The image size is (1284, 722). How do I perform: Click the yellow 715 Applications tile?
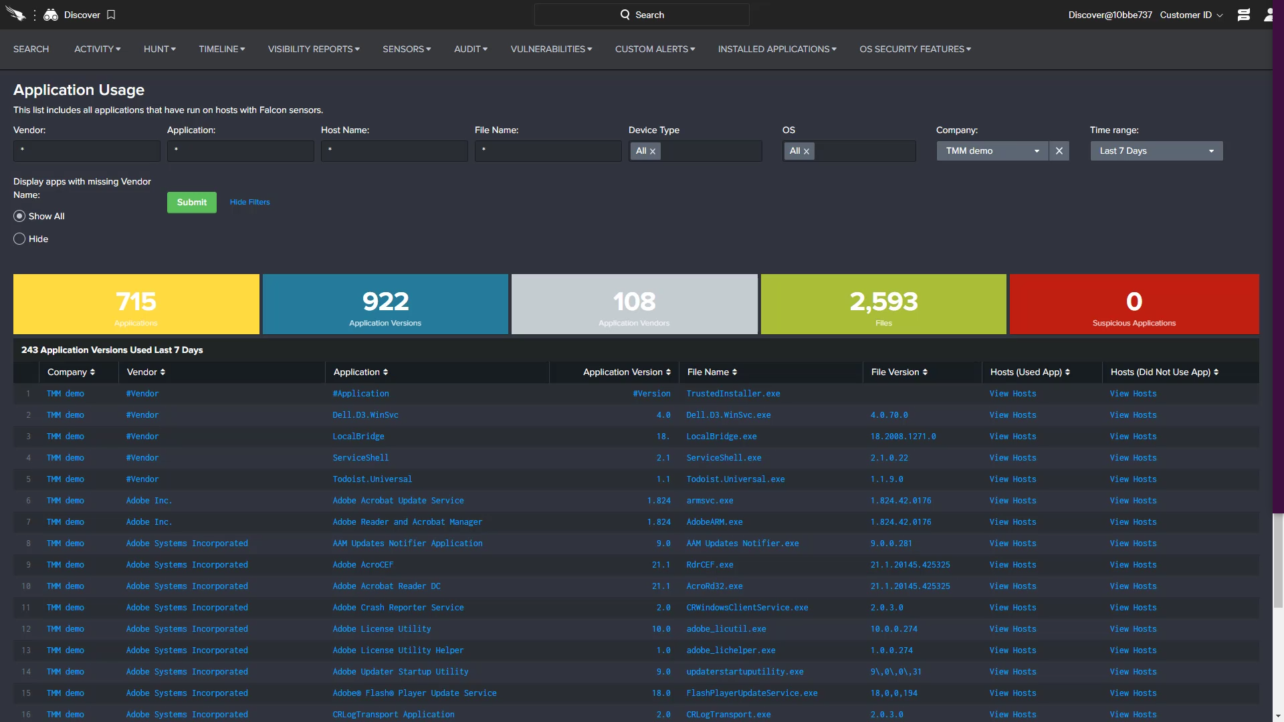[x=136, y=304]
